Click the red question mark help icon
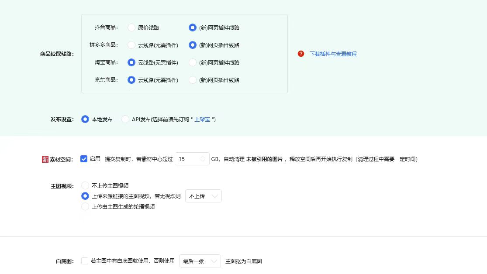The image size is (487, 274). 300,54
